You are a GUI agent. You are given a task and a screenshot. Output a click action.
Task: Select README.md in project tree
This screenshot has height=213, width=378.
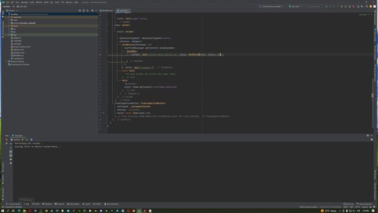pyautogui.click(x=17, y=56)
